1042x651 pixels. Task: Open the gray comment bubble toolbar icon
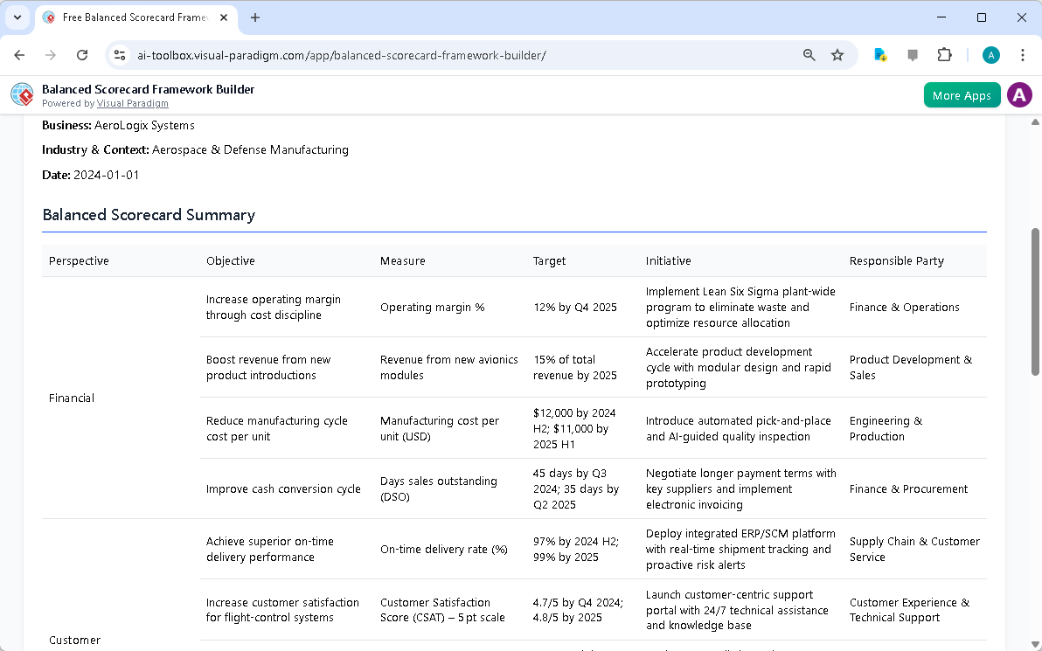912,54
